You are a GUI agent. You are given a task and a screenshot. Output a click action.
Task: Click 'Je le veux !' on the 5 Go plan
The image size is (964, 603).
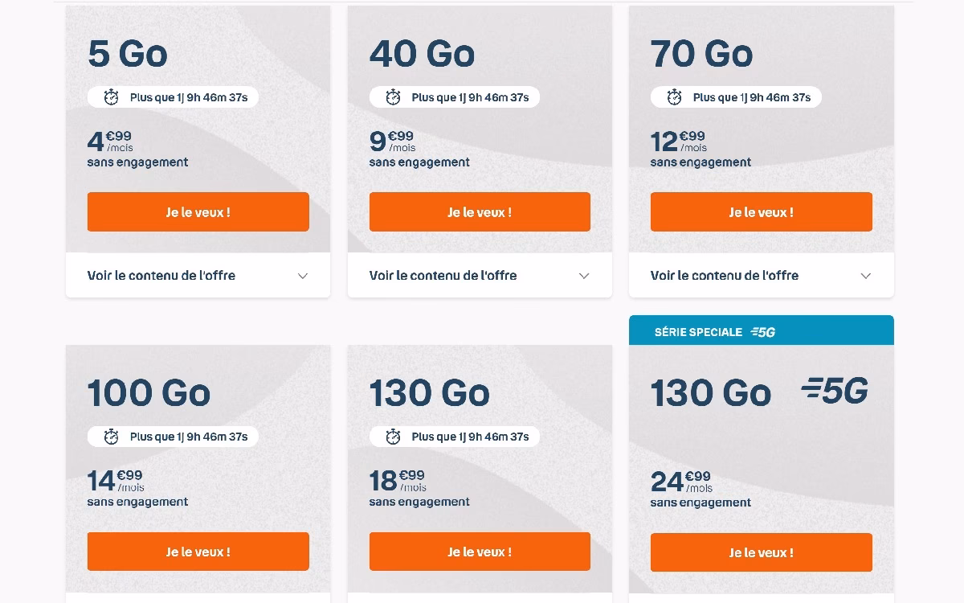[198, 211]
